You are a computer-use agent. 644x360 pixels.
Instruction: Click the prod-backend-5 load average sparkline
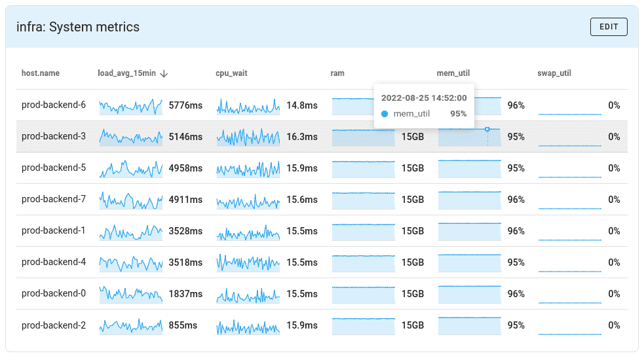(130, 168)
